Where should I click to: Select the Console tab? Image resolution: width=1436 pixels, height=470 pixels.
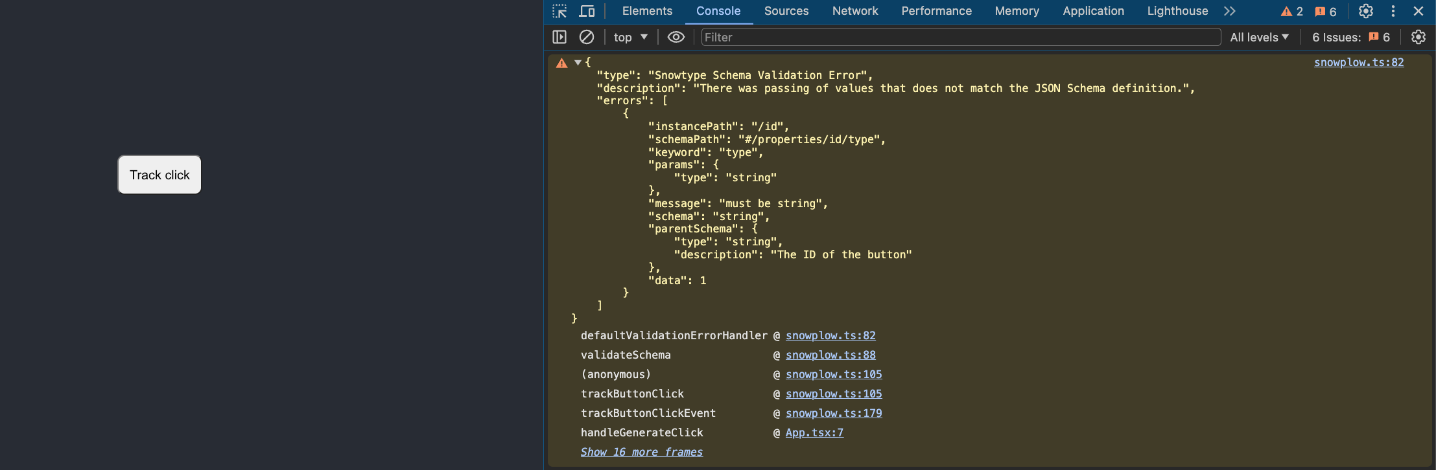tap(718, 11)
